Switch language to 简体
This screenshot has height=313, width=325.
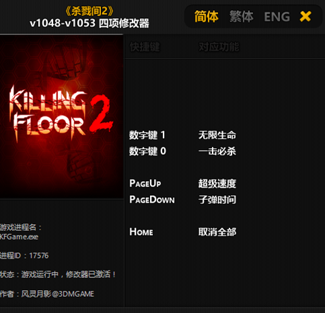(x=206, y=17)
